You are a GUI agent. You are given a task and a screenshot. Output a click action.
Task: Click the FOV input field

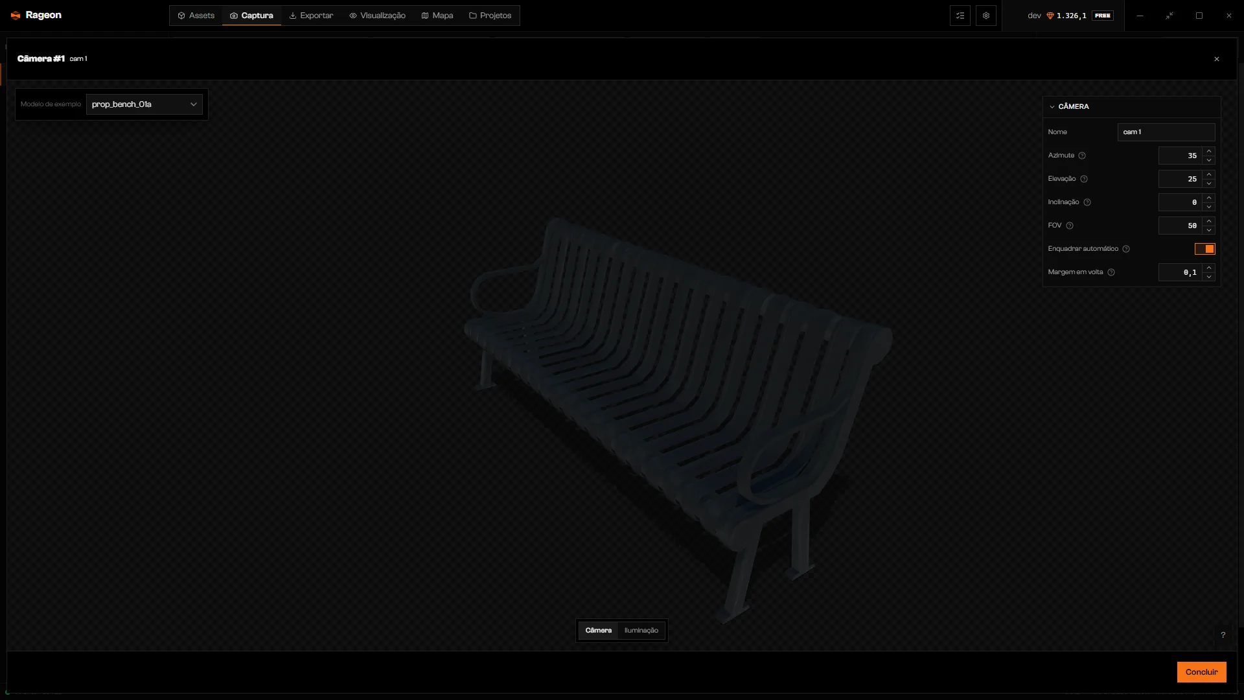1181,226
